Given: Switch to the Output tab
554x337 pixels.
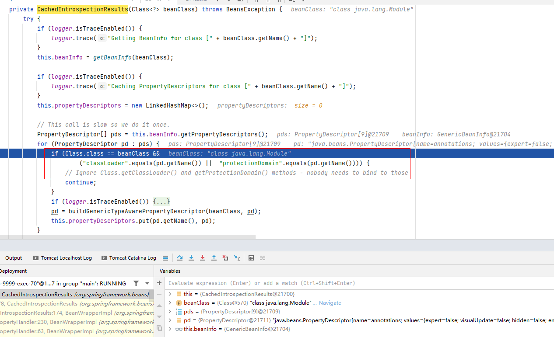Looking at the screenshot, I should (14, 258).
